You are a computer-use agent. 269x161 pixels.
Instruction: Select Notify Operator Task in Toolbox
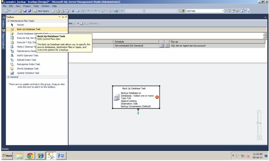coord(37,56)
